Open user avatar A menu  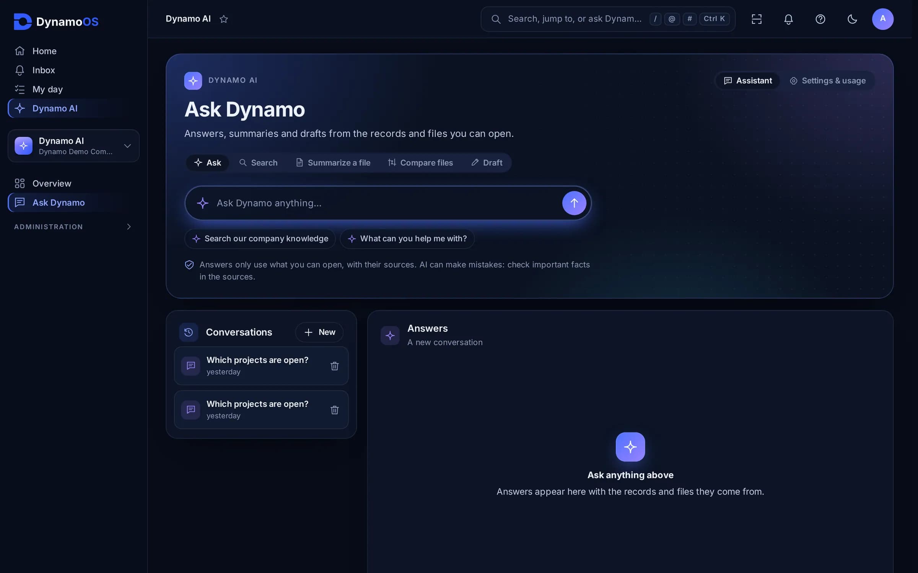point(883,19)
